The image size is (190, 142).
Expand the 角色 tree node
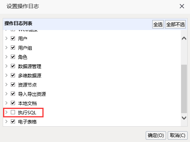click(x=6, y=57)
